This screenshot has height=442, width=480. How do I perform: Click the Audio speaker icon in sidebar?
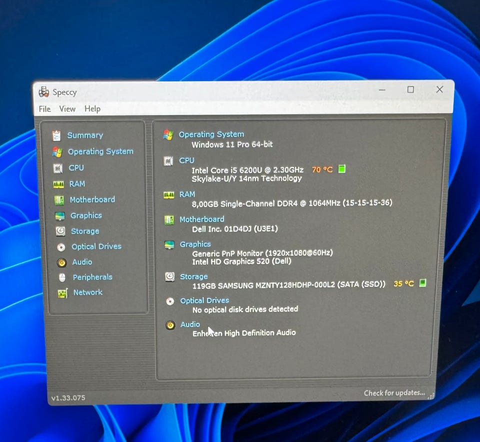[x=62, y=262]
